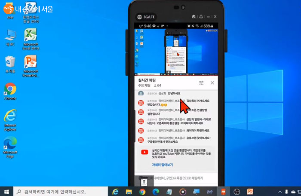301x196 pixels.
Task: Open the 자세히 알아보기 link
Action: coord(162,165)
